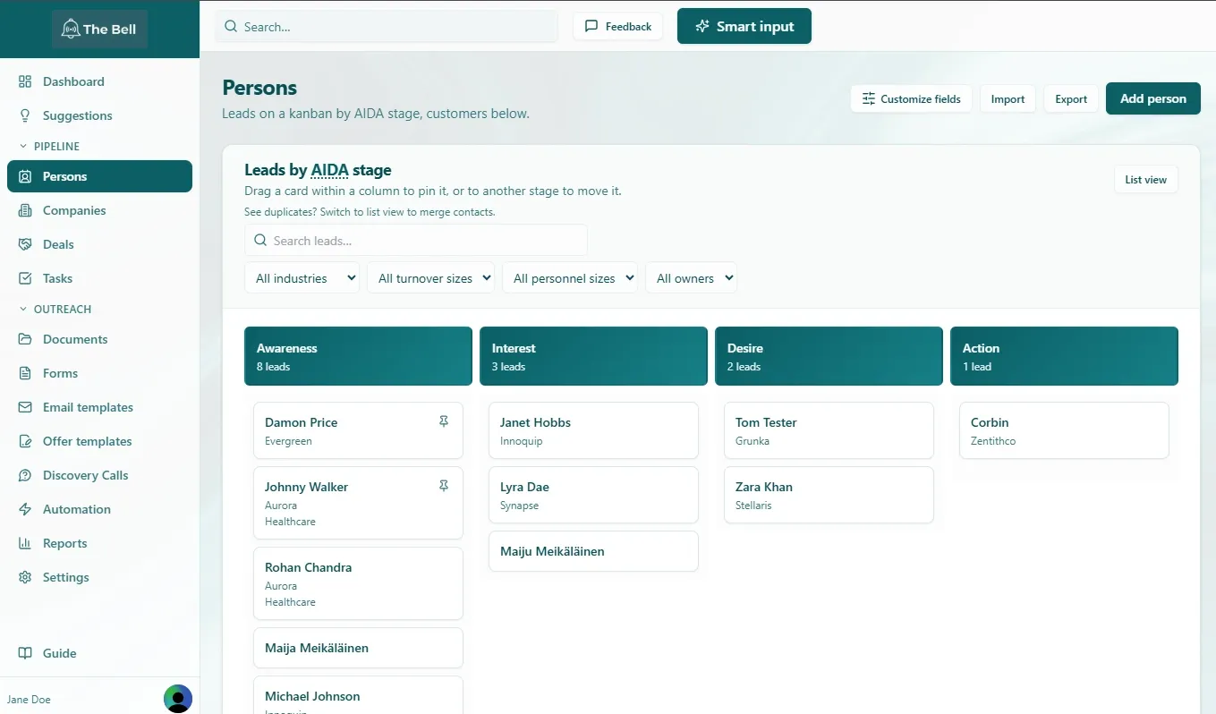Click The Bell logo in sidebar header
This screenshot has width=1216, height=714.
click(x=99, y=29)
